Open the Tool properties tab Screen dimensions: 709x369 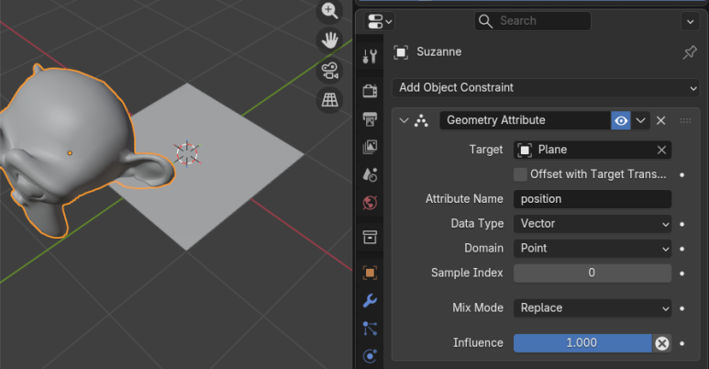click(370, 57)
